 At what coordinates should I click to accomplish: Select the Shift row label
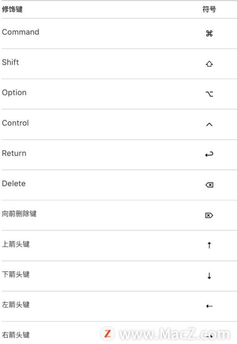click(x=10, y=62)
